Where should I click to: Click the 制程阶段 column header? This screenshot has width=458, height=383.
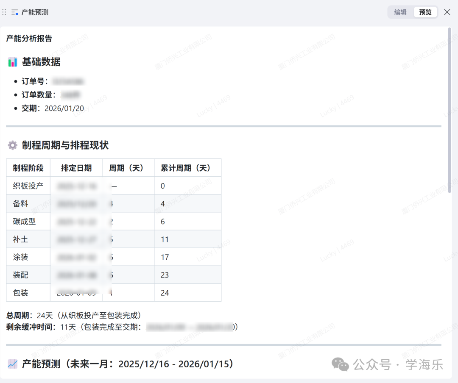point(28,168)
